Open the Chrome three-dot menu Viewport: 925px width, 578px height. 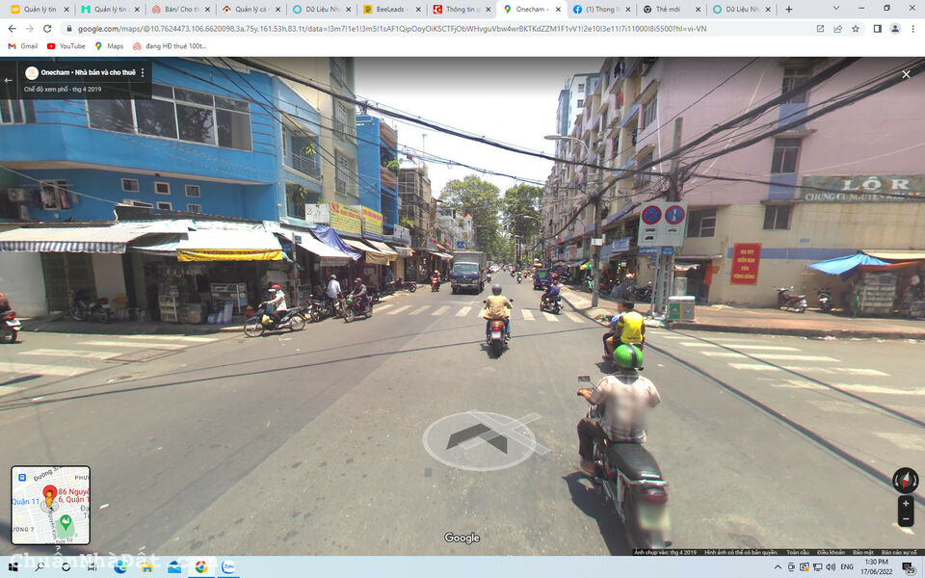point(913,29)
